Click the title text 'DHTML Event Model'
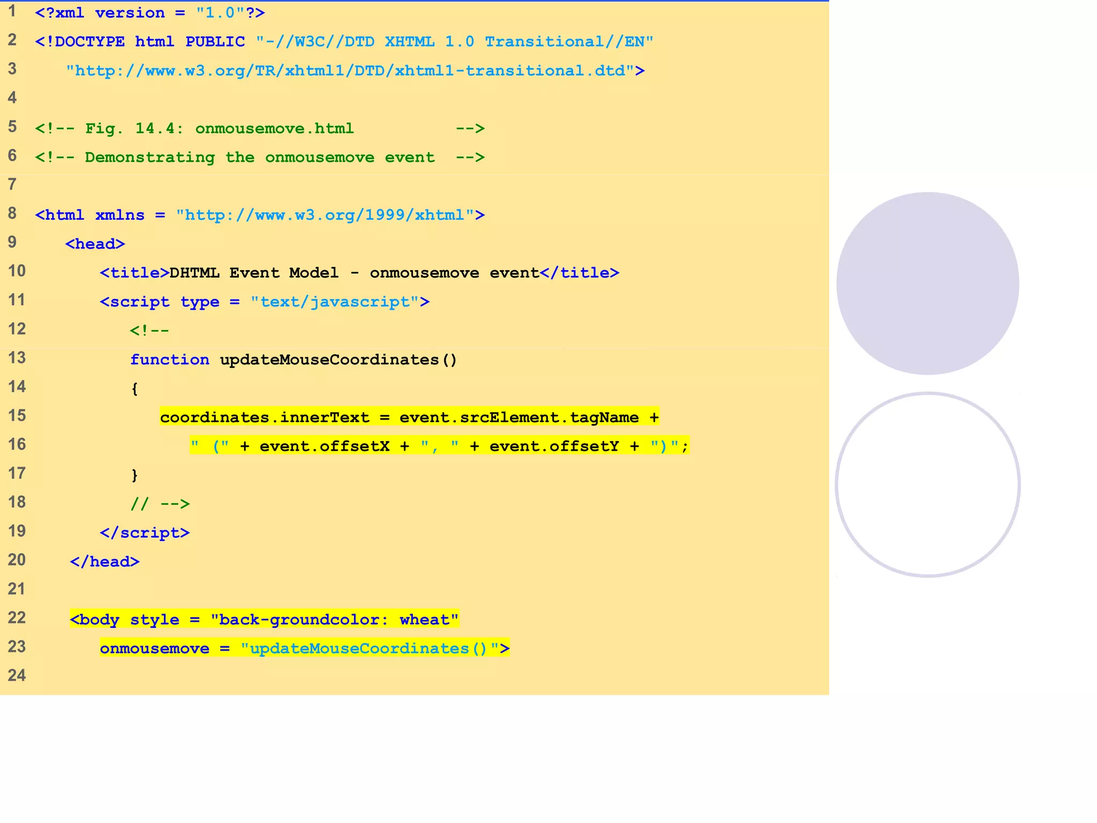1097x823 pixels. pyautogui.click(x=254, y=273)
